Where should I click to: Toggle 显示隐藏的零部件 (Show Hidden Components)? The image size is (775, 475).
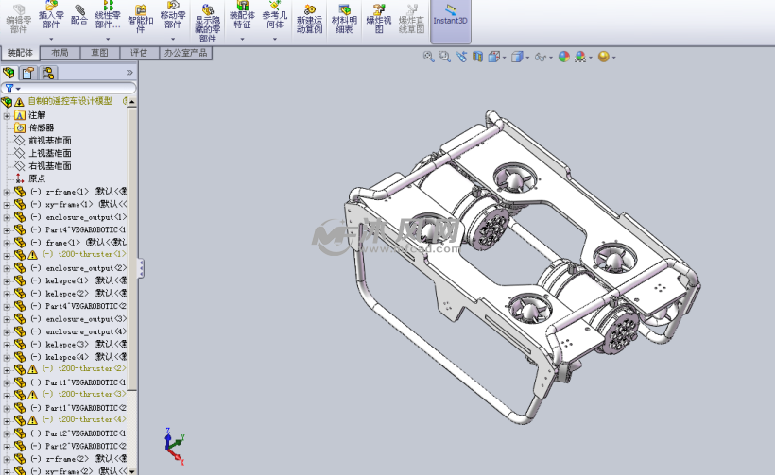tap(208, 23)
